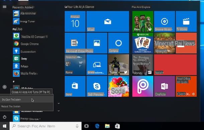Open Microsoft Edge from the taskbar
The image size is (204, 130).
click(97, 126)
